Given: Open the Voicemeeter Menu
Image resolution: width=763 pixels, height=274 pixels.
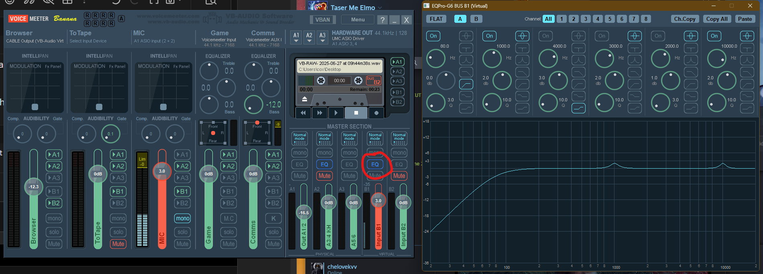Looking at the screenshot, I should coord(358,20).
